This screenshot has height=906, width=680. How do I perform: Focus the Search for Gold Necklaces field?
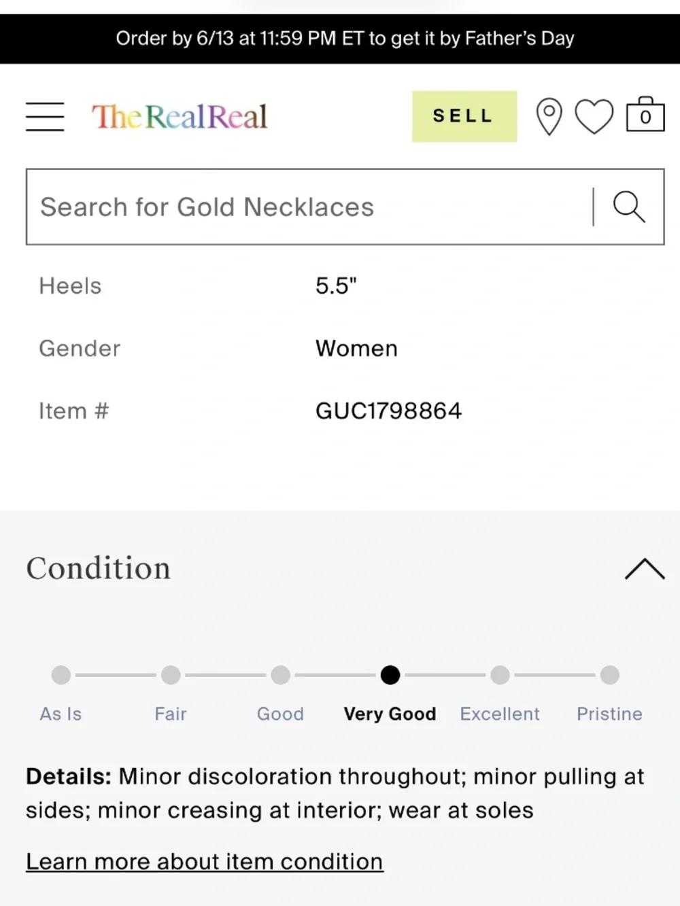pos(309,207)
